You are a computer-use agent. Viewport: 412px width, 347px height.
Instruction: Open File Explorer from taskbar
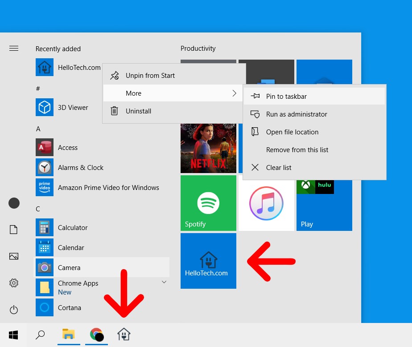pos(69,335)
